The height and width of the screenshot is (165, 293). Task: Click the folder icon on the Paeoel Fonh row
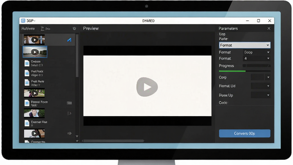point(69,103)
